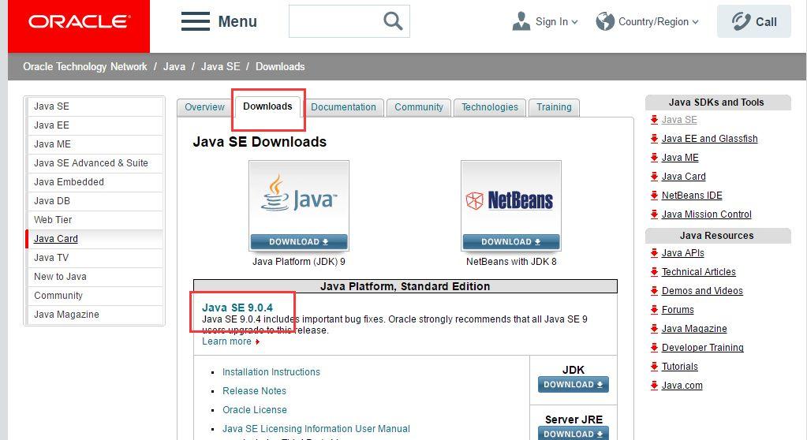Select Java Embedded in the sidebar
Image resolution: width=807 pixels, height=440 pixels.
(x=95, y=182)
